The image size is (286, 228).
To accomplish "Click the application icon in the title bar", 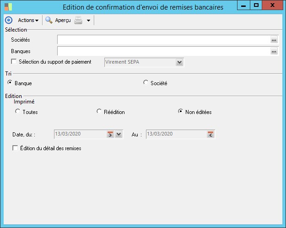I will point(8,7).
